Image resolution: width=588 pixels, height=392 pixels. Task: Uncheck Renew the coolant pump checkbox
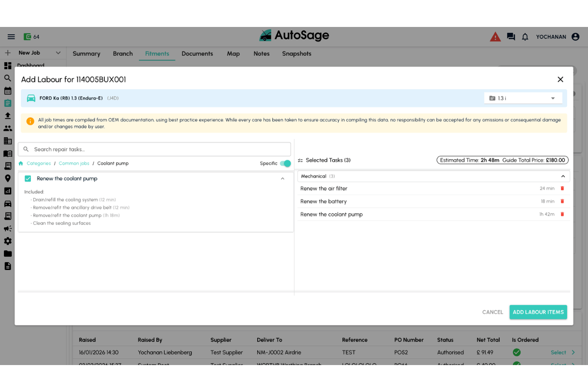pos(28,179)
